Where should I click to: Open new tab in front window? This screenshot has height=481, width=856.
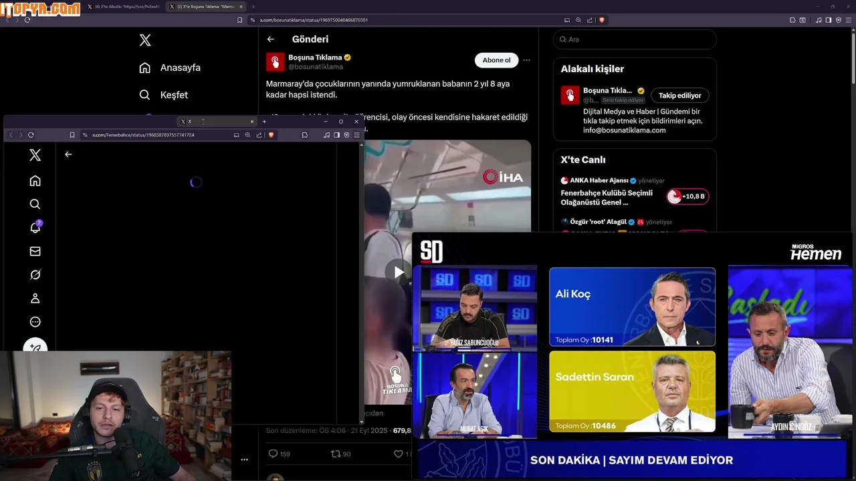click(x=264, y=122)
